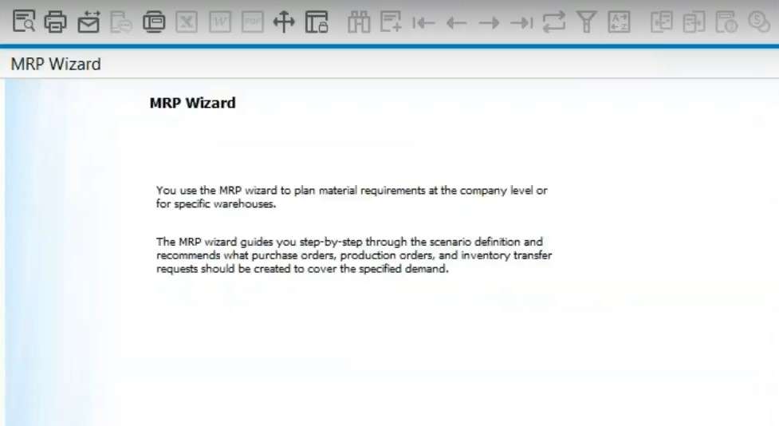
Task: Click the SMS message icon
Action: coord(121,22)
